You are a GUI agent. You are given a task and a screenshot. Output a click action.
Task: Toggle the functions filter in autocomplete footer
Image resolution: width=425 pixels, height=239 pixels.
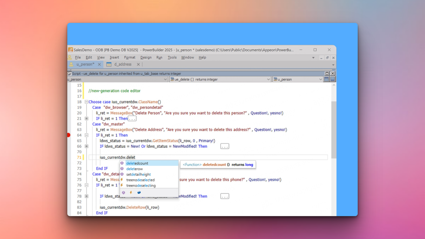tap(124, 193)
